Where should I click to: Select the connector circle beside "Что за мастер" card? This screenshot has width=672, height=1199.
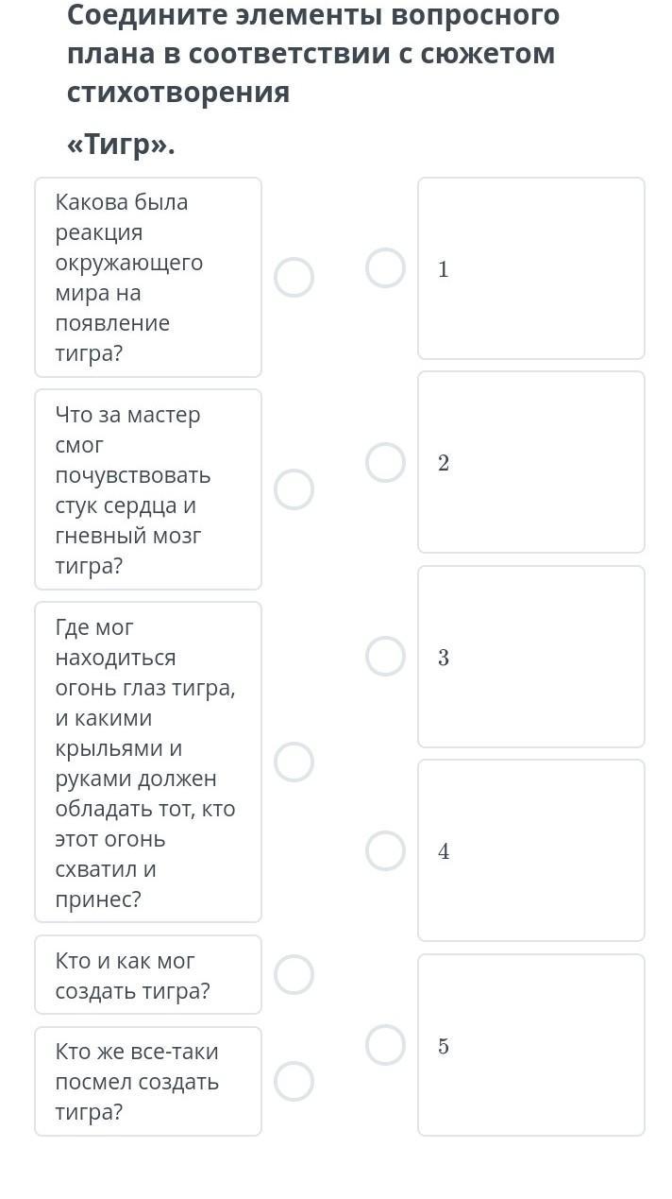[x=294, y=489]
